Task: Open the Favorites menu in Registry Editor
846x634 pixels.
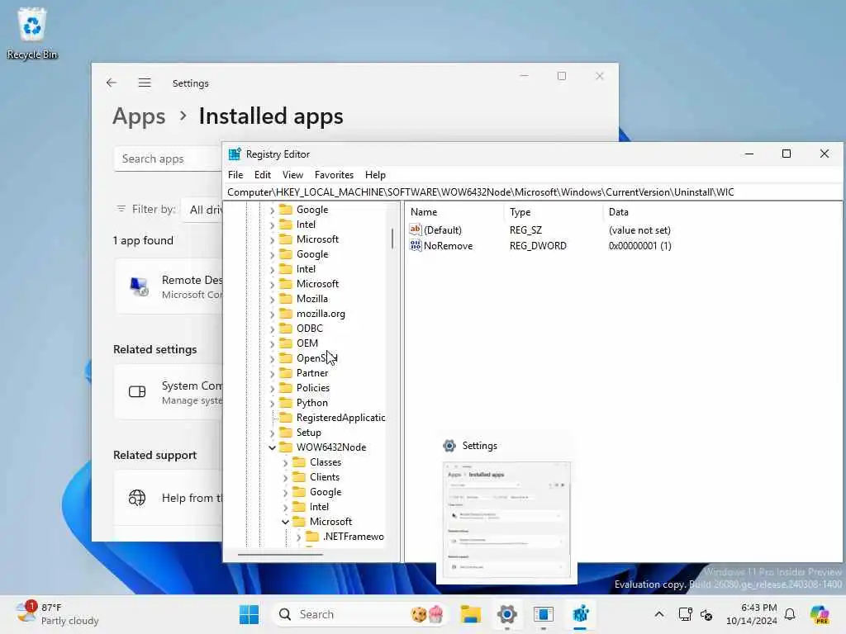Action: click(x=334, y=175)
